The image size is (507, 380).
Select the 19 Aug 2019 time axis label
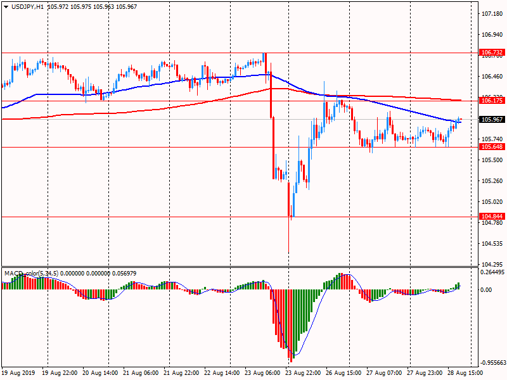point(18,373)
